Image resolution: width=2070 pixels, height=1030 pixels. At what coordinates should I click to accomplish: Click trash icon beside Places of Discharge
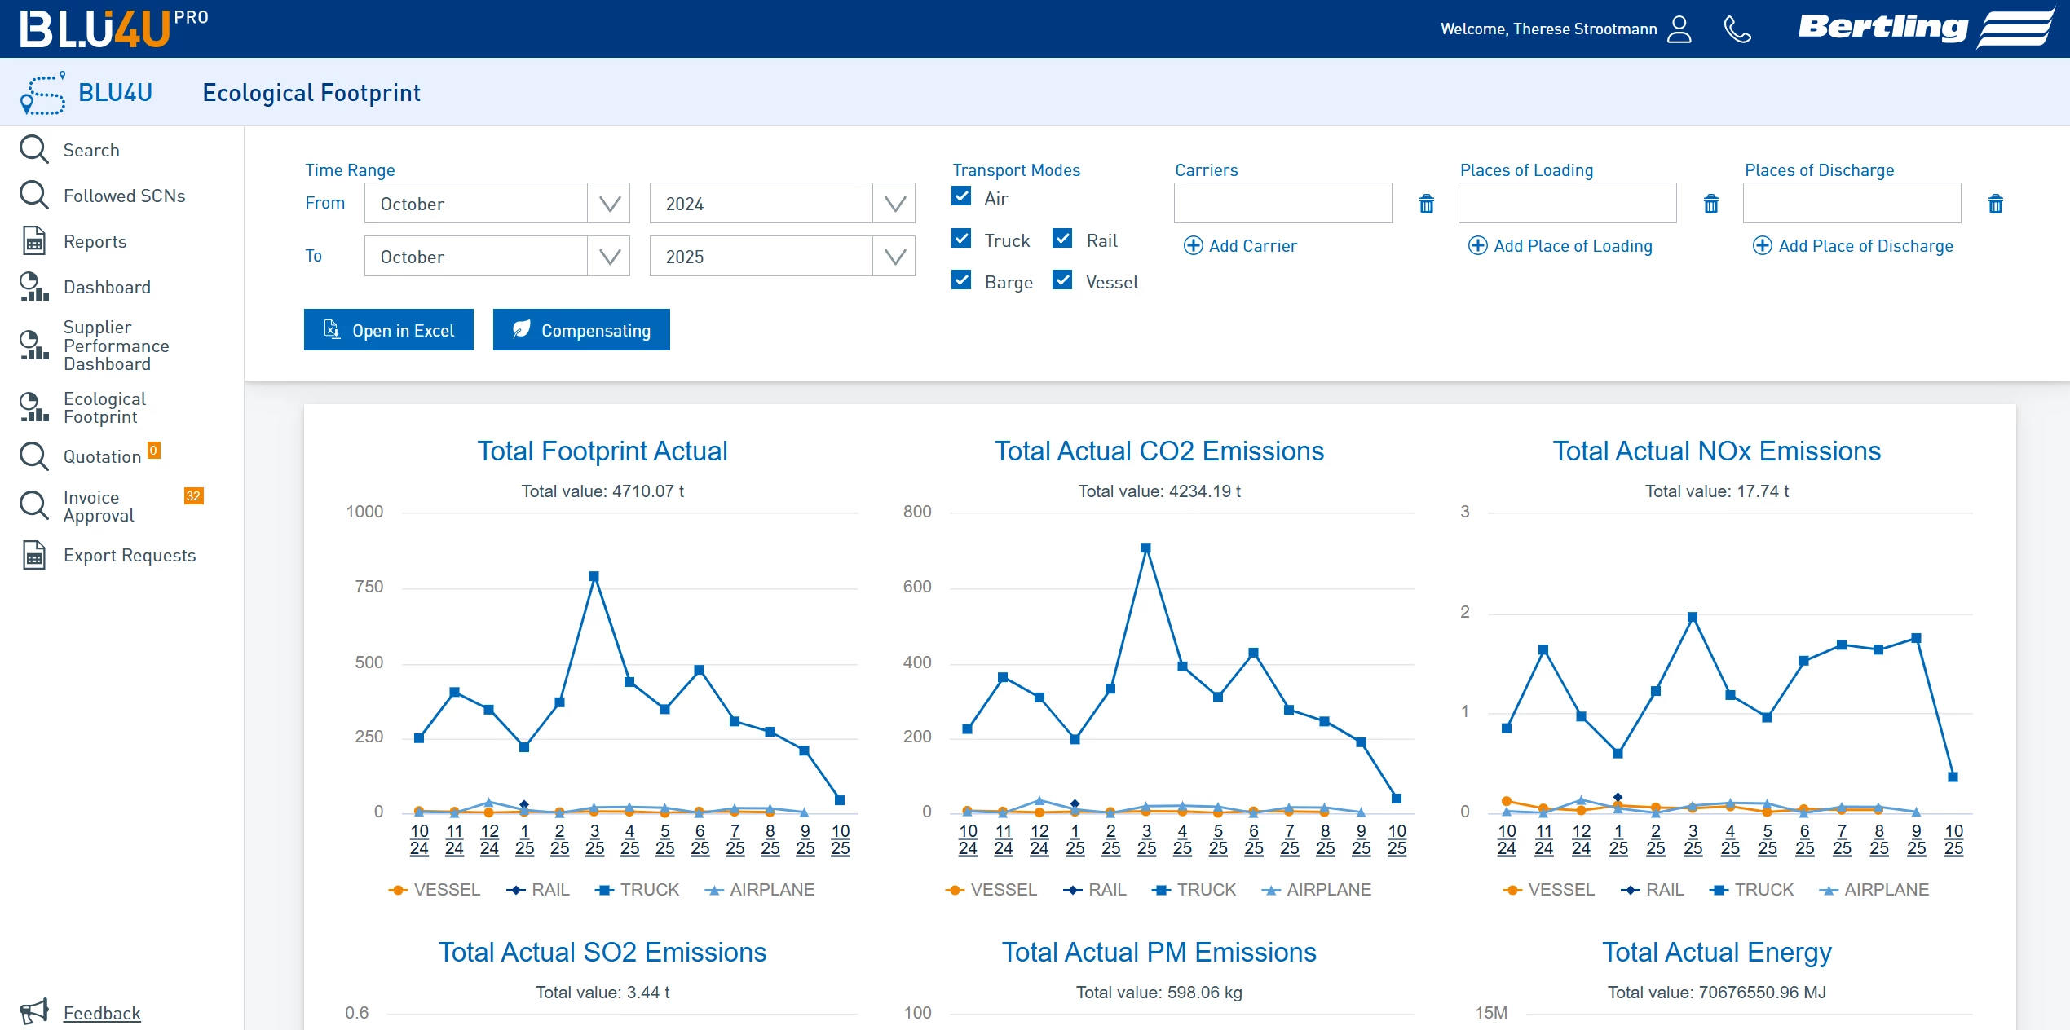tap(1995, 204)
